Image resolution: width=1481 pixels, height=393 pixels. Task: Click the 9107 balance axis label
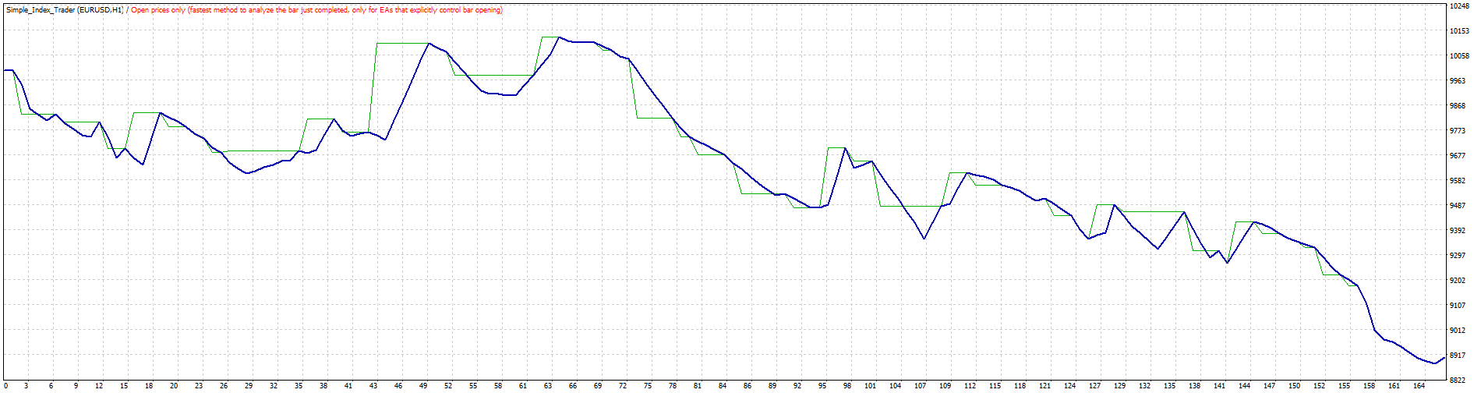(x=1458, y=306)
